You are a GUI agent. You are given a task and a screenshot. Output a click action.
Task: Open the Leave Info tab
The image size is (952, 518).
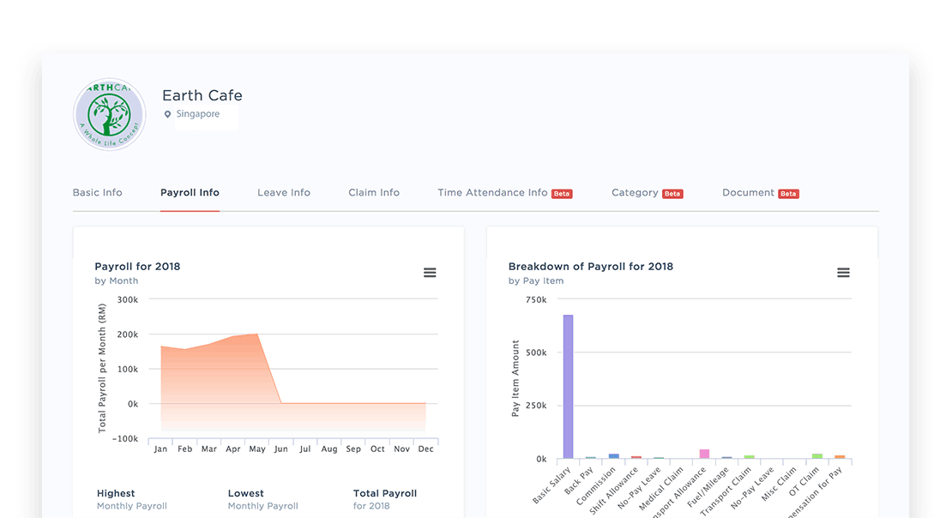(x=284, y=192)
